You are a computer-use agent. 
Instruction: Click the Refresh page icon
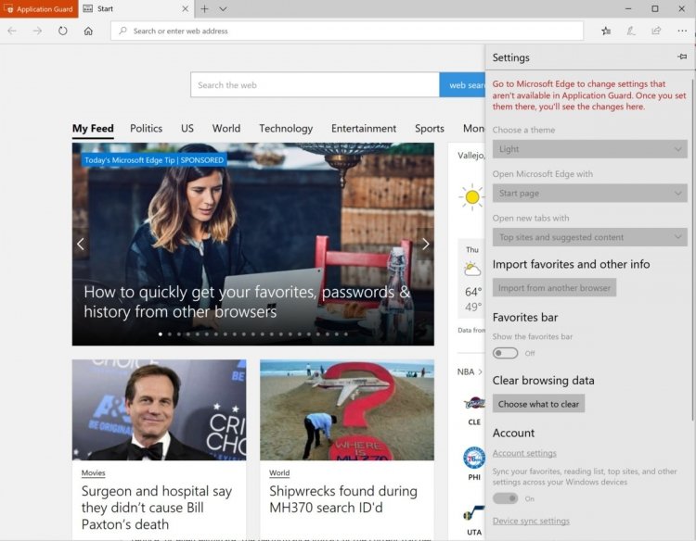coord(62,31)
